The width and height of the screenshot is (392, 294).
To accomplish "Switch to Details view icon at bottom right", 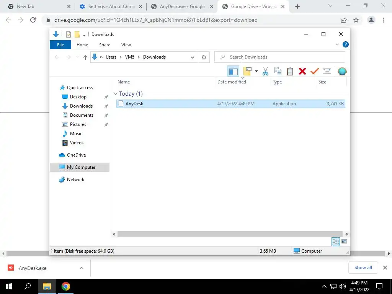I will click(336, 242).
